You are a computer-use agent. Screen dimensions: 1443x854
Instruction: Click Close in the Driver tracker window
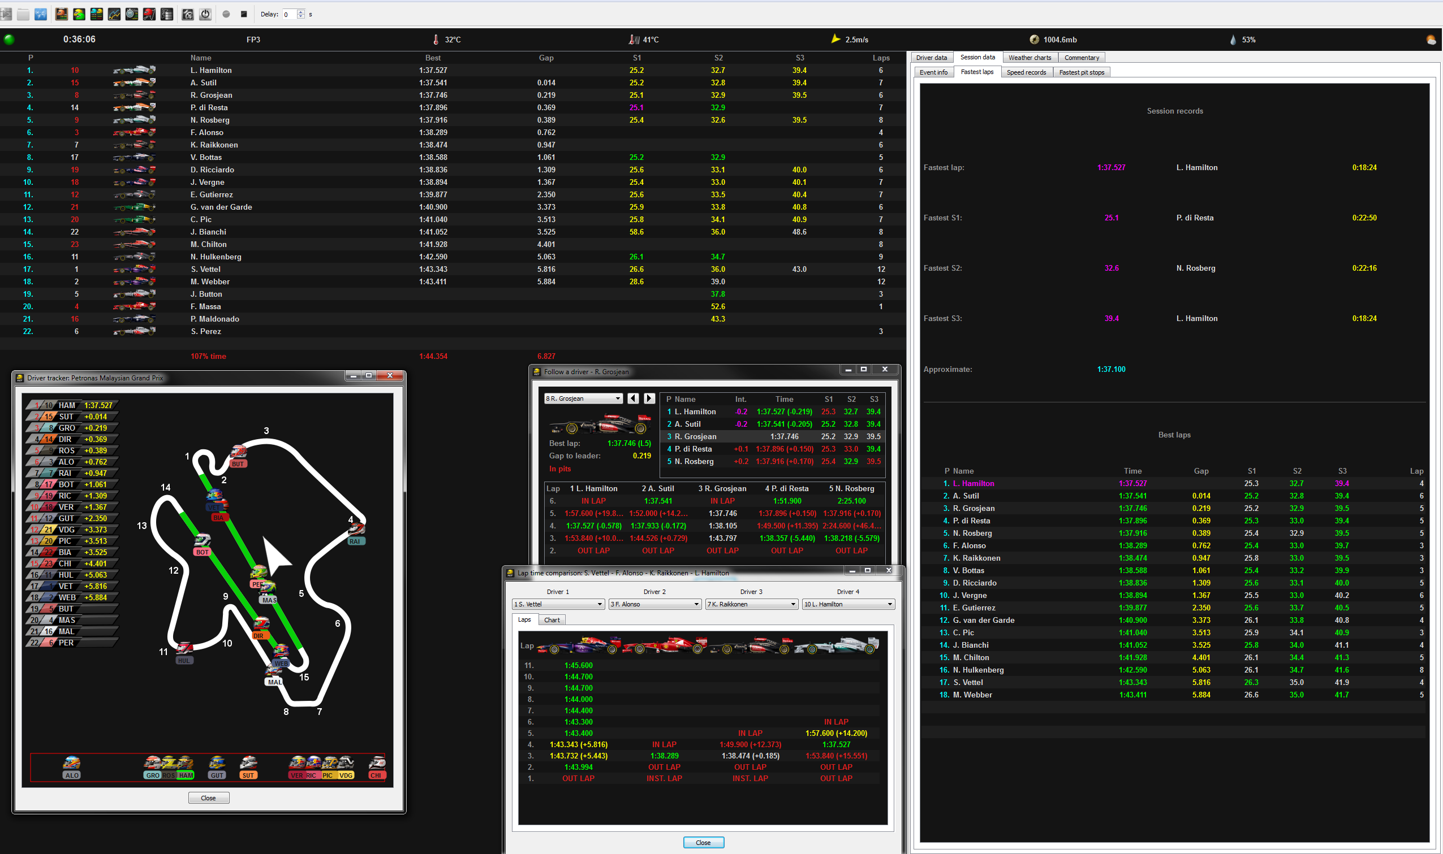[209, 798]
